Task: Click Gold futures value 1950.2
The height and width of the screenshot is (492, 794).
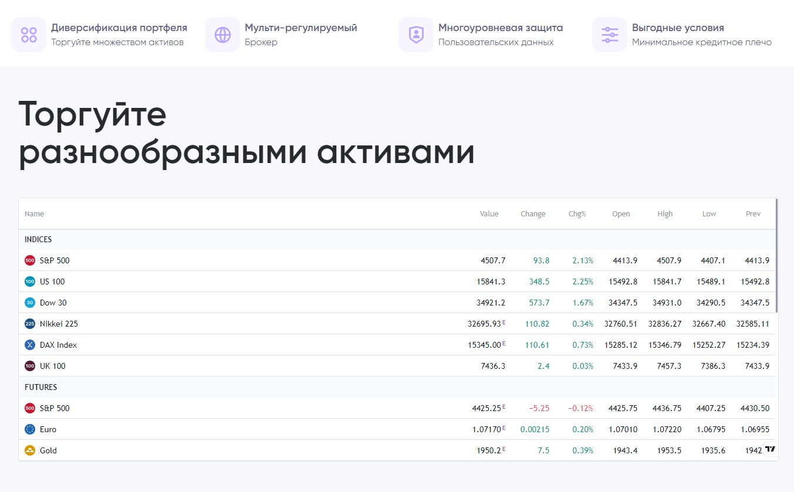Action: [x=489, y=450]
